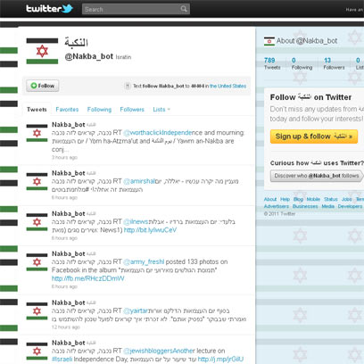Switch to the Followers tab
This screenshot has width=364, height=364.
coord(132,110)
